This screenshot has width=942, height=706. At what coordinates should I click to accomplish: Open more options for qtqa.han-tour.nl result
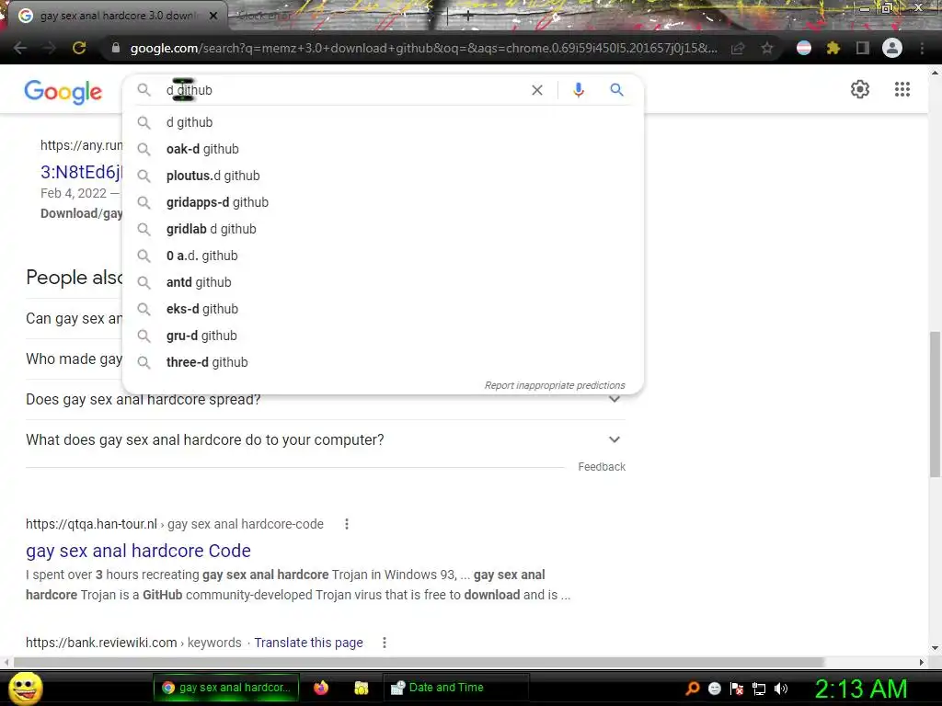(x=347, y=524)
